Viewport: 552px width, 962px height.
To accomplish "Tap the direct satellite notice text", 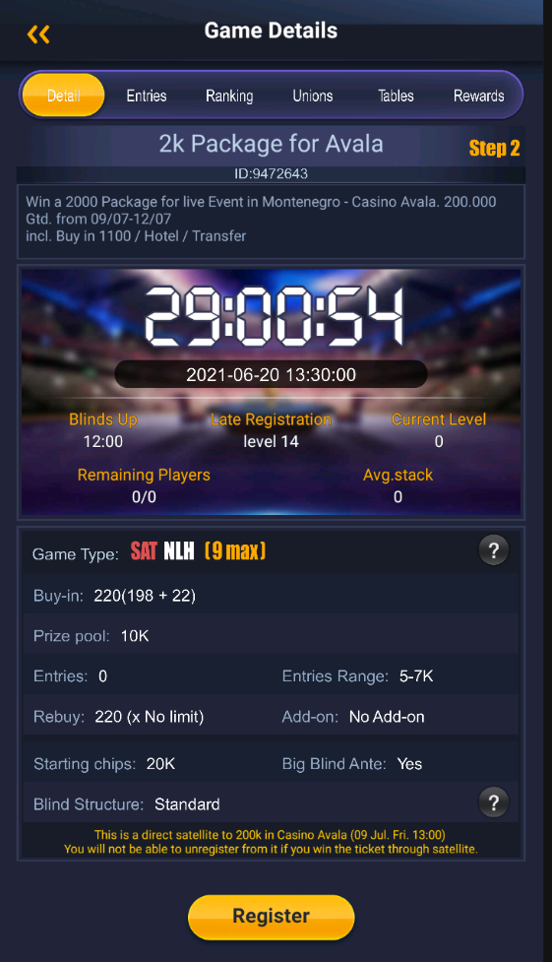I will coord(272,842).
